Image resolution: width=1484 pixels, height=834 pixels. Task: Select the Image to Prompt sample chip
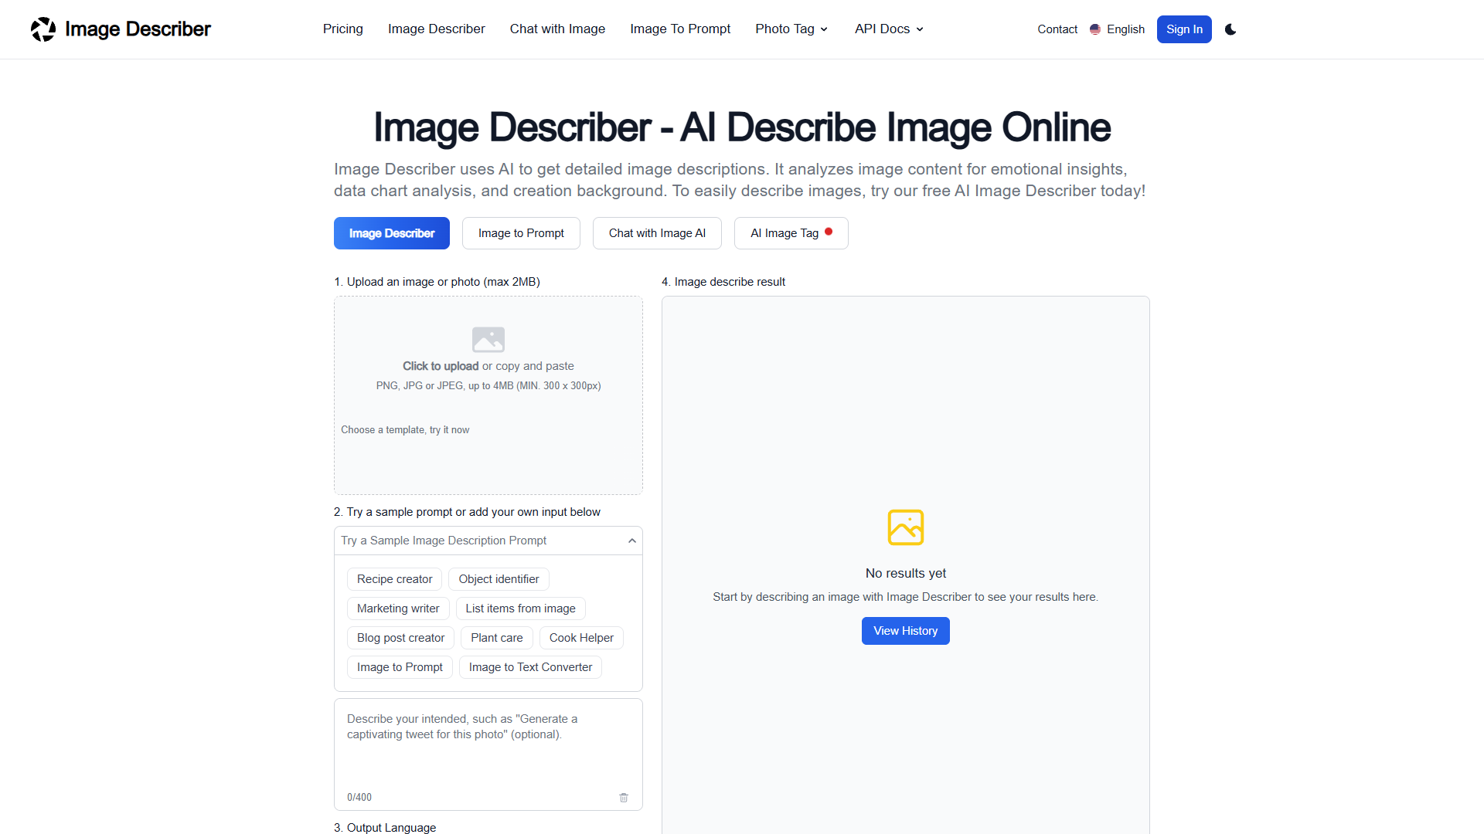[x=400, y=667]
